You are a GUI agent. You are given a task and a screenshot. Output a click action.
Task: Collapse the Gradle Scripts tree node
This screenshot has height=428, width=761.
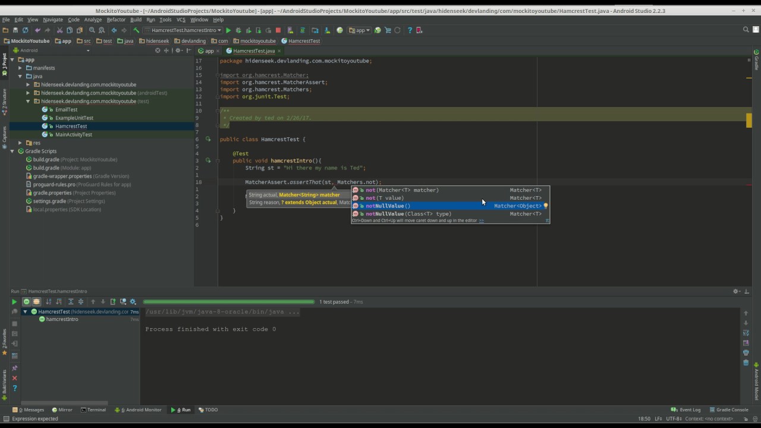click(x=12, y=151)
